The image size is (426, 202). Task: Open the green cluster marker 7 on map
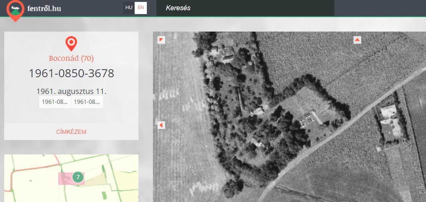(78, 177)
